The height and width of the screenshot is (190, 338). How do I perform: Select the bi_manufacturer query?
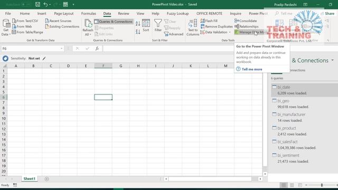click(304, 117)
